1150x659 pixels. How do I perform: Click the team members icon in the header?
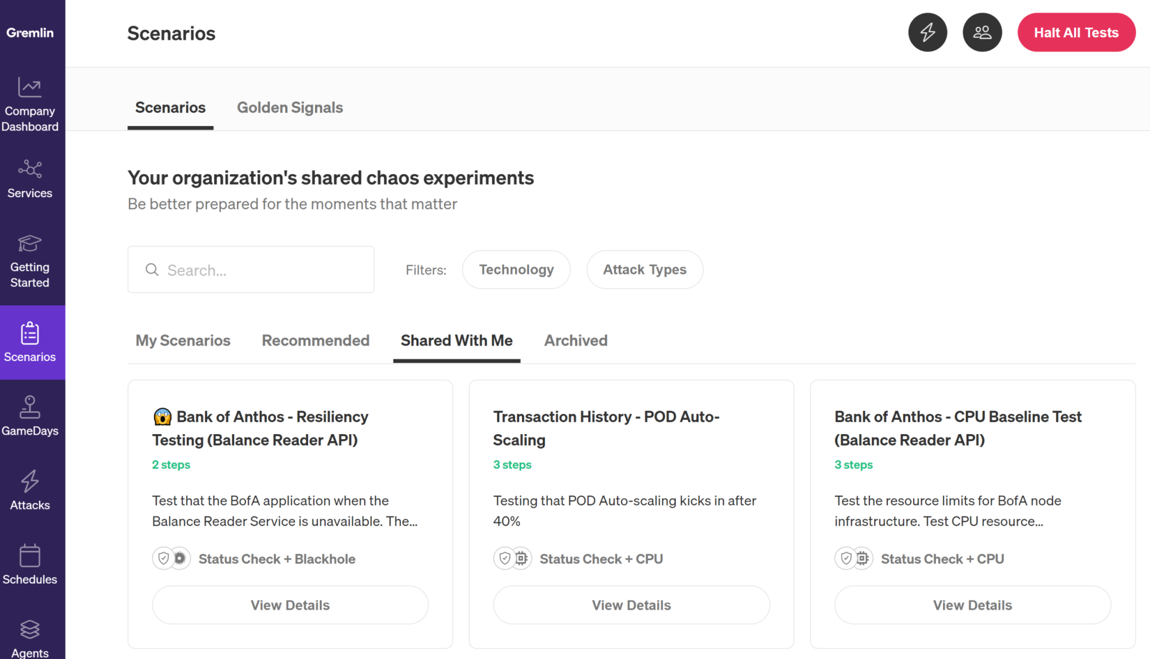[x=982, y=32]
